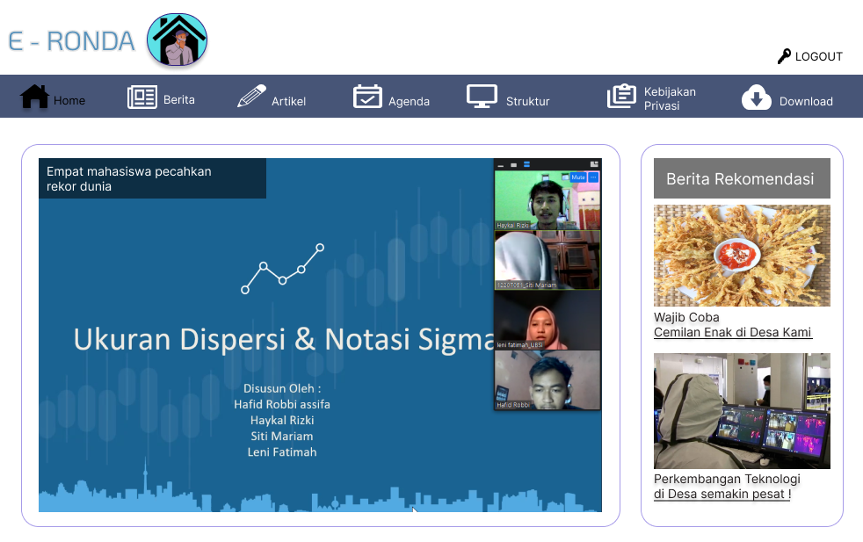Open Berita via the newspaper icon

click(x=141, y=97)
